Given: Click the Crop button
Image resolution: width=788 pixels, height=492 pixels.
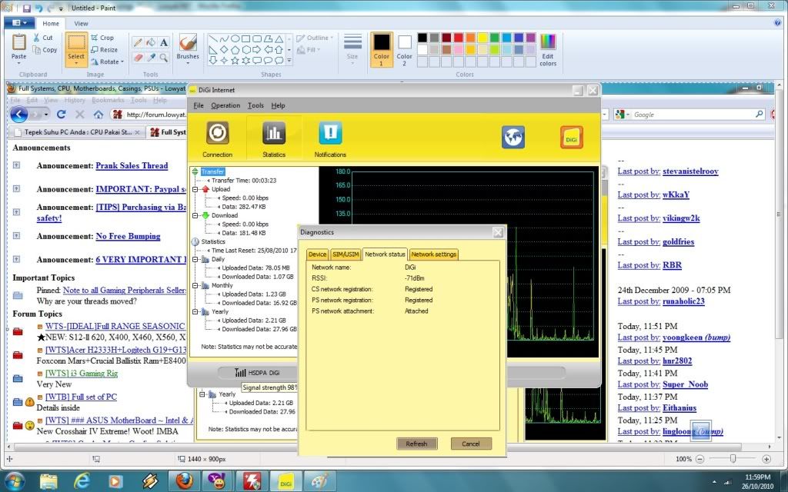Looking at the screenshot, I should 102,38.
